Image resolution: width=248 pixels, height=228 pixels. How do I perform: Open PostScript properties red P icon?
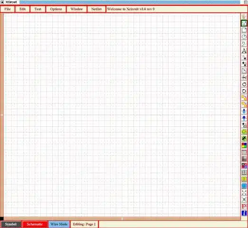[244, 206]
